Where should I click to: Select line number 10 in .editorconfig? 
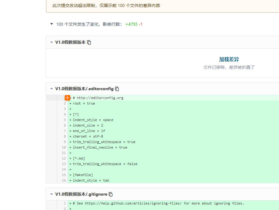64,147
